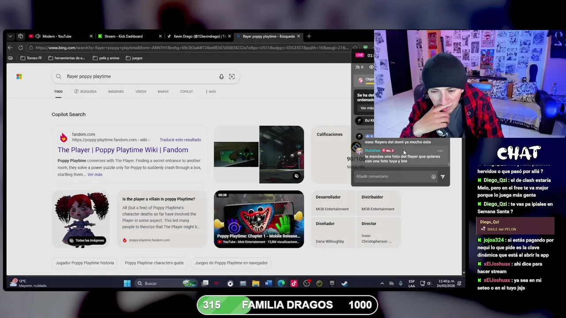Click the taskbar Buscar search box

point(166,283)
